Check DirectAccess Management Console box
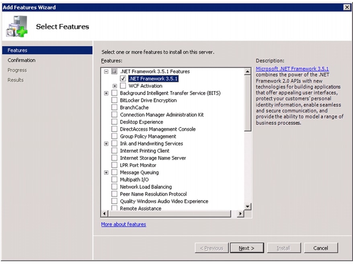This screenshot has height=270, width=353. (114, 129)
